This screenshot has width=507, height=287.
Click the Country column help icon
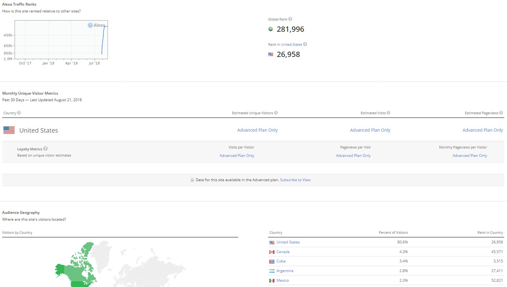pyautogui.click(x=19, y=113)
